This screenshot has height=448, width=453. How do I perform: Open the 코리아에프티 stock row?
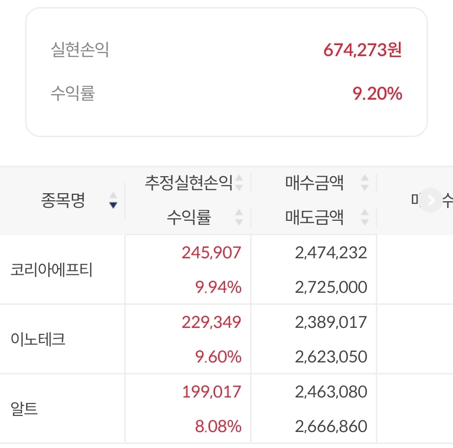coord(52,270)
